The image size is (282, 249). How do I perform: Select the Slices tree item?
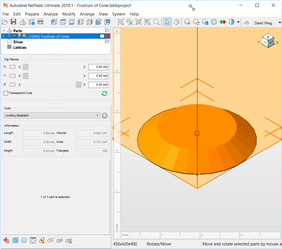click(x=18, y=42)
